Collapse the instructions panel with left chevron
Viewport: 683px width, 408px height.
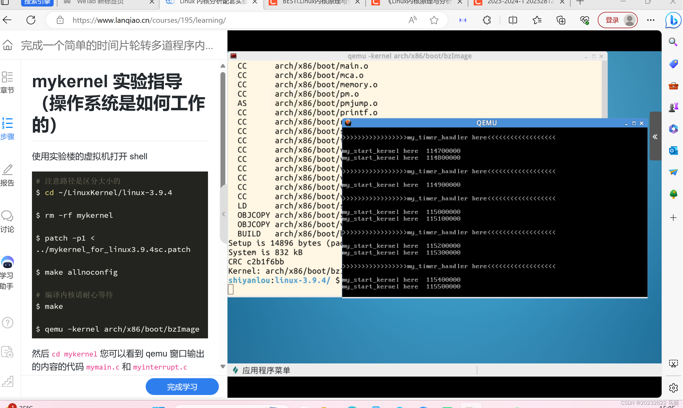coord(223,214)
